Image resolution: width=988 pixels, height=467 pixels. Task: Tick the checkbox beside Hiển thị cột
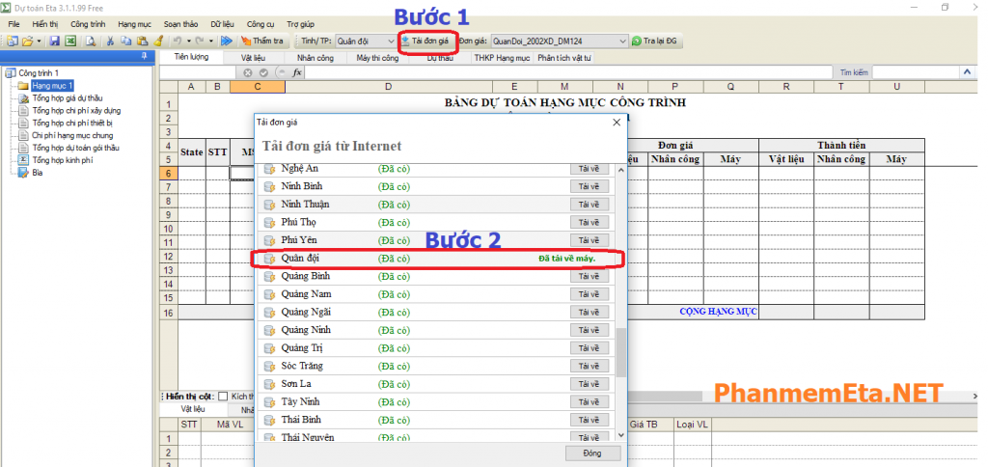[x=223, y=396]
